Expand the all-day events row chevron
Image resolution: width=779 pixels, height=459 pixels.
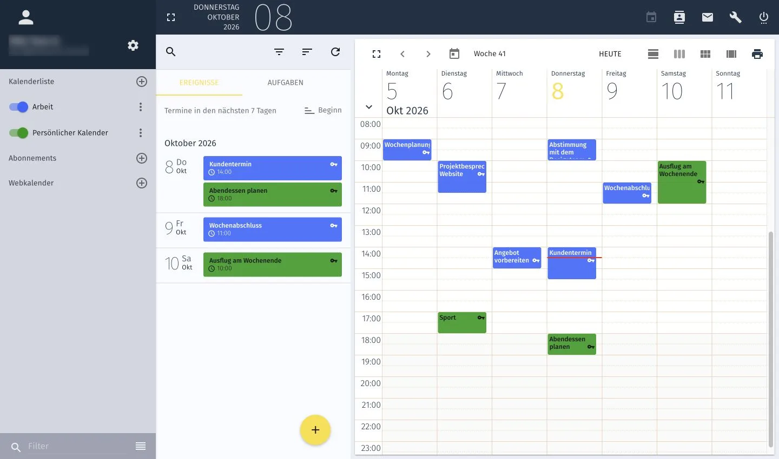tap(369, 107)
